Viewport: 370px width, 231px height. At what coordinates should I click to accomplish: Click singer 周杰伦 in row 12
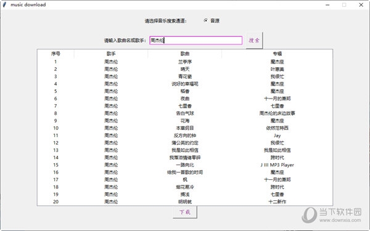(111, 143)
